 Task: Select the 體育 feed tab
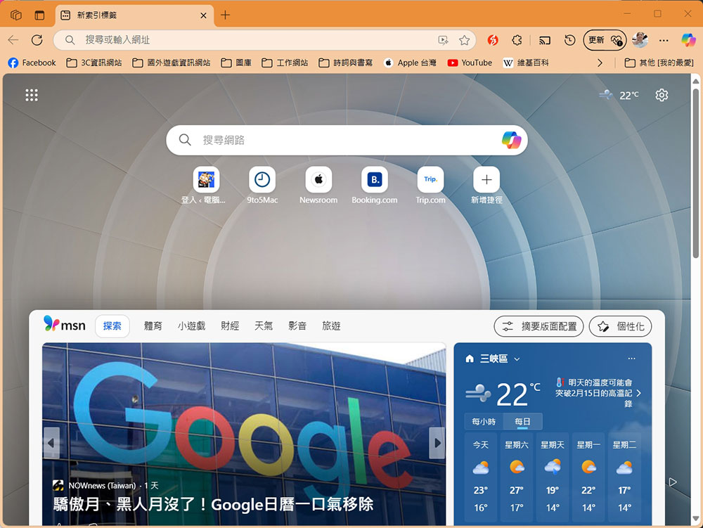pos(153,326)
